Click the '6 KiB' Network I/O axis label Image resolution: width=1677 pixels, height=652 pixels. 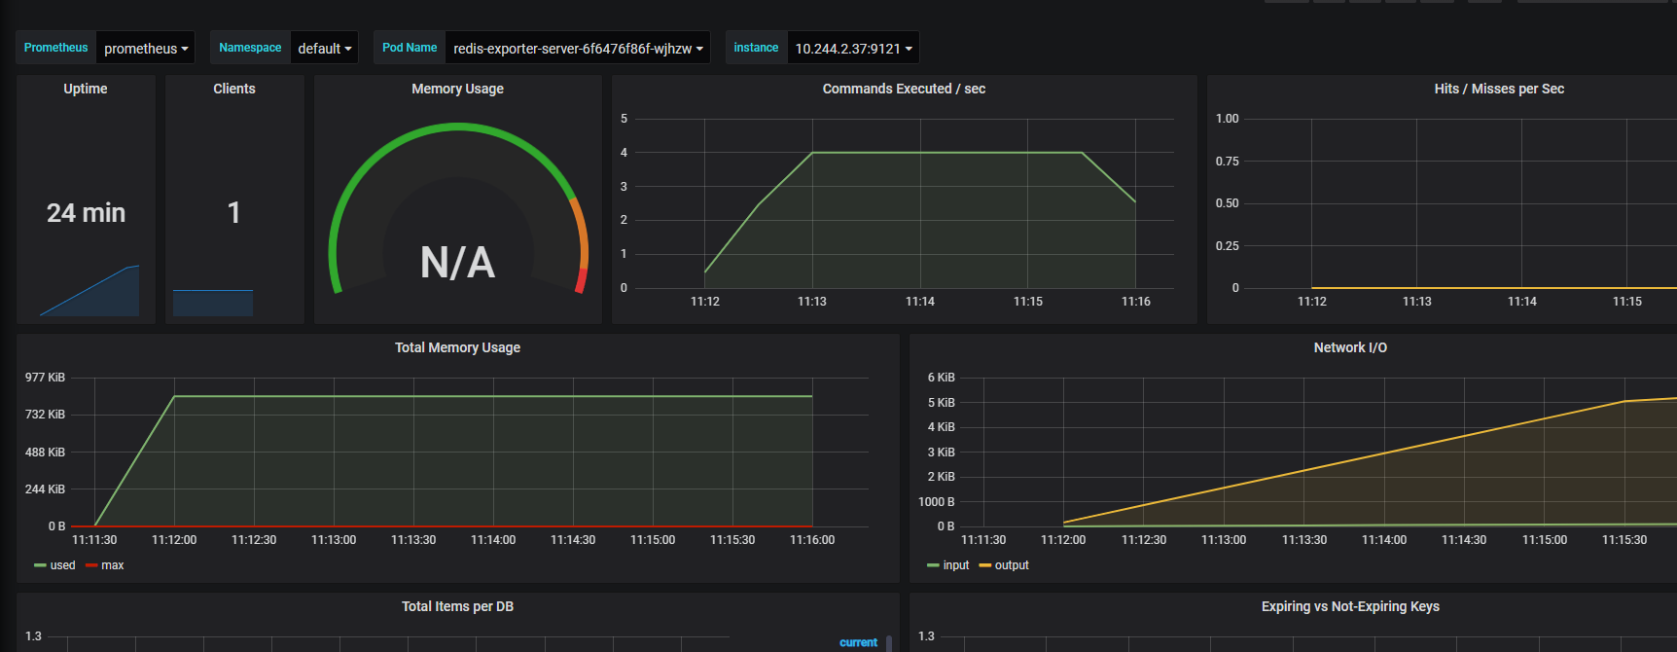click(941, 378)
